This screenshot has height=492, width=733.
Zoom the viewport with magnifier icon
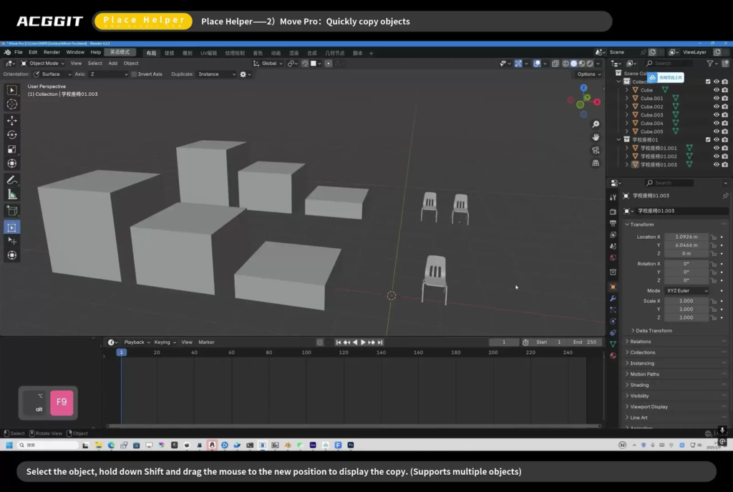click(596, 124)
